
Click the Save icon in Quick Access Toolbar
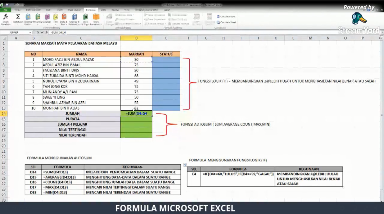7,5
